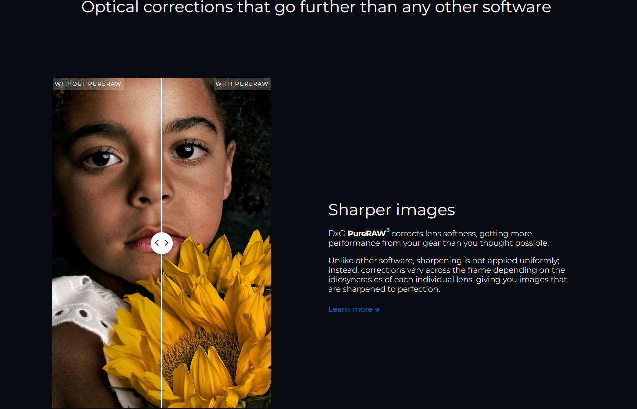Click the WITHOUT PURERAW label
Screen dimensions: 637x409
pos(88,84)
